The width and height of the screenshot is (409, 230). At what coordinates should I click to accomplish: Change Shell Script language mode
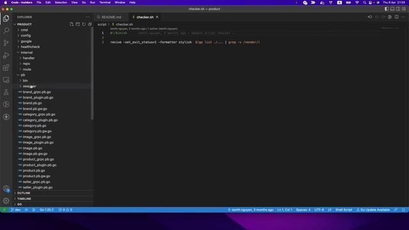tap(344, 210)
